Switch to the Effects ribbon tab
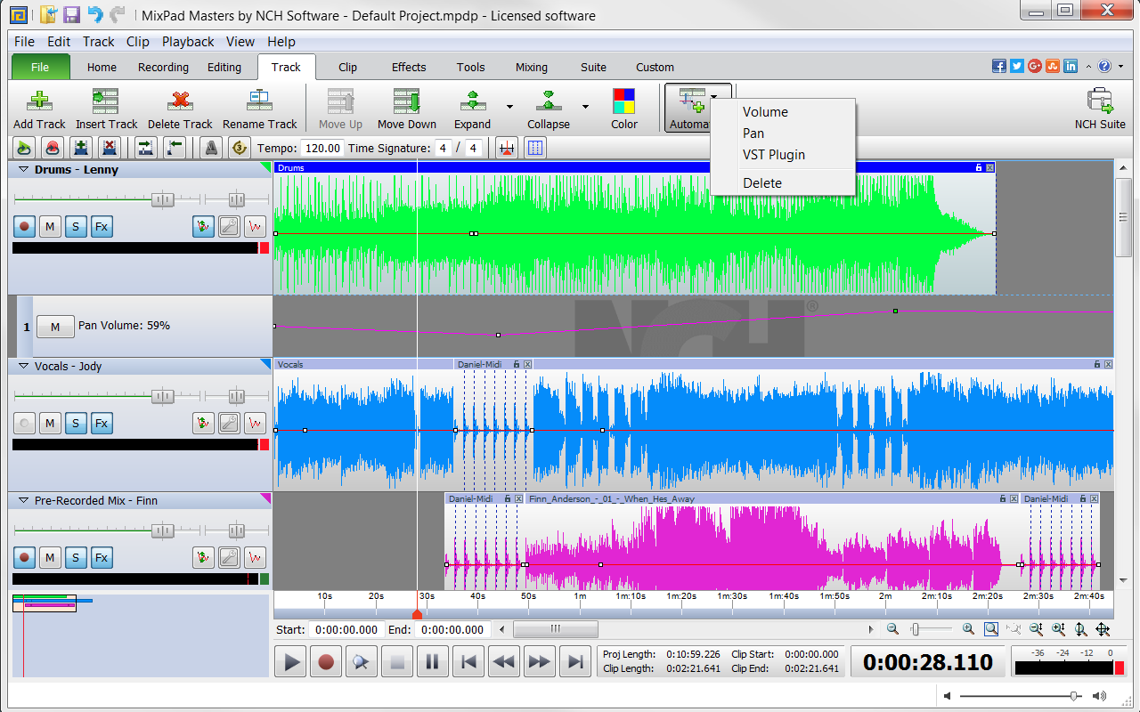This screenshot has height=712, width=1140. [408, 67]
